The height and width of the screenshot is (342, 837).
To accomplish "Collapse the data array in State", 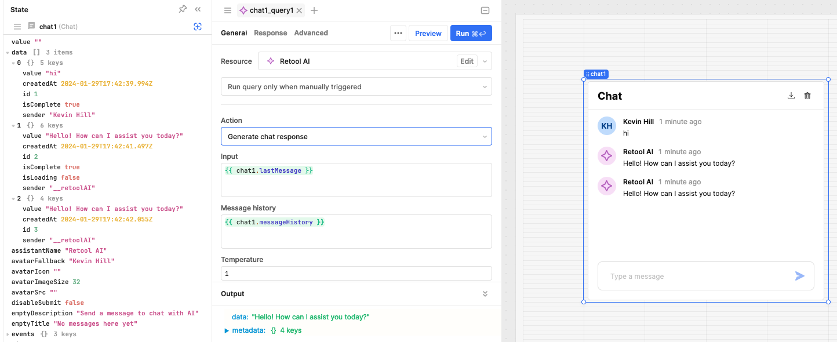I will click(x=8, y=52).
